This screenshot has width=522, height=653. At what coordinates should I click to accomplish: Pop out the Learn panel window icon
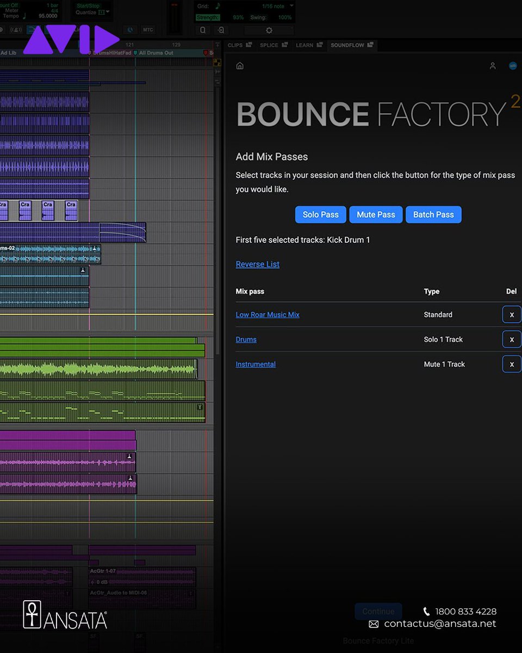(320, 45)
